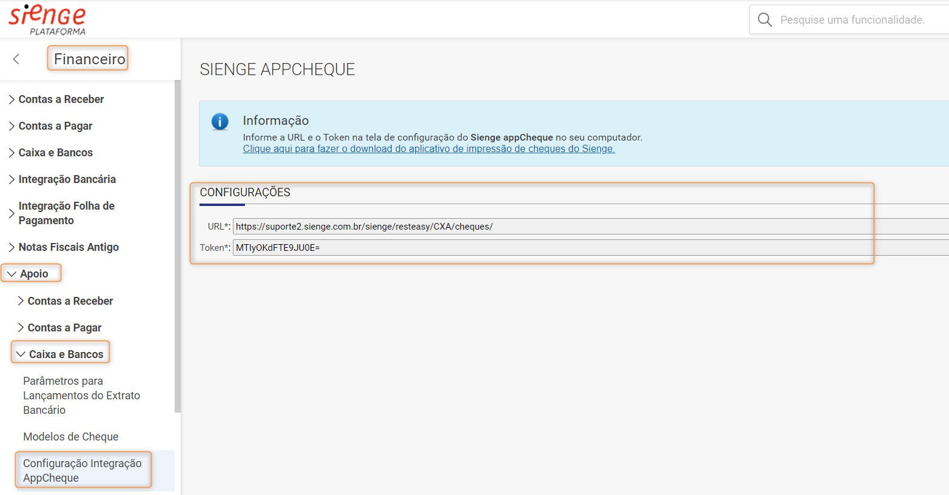The image size is (949, 495).
Task: Click the Token input field
Action: click(x=591, y=248)
